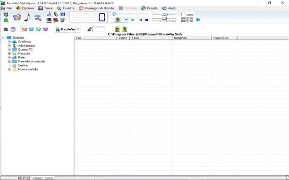Click the jukebox icon with yellow note
The image size is (289, 180).
(125, 29)
